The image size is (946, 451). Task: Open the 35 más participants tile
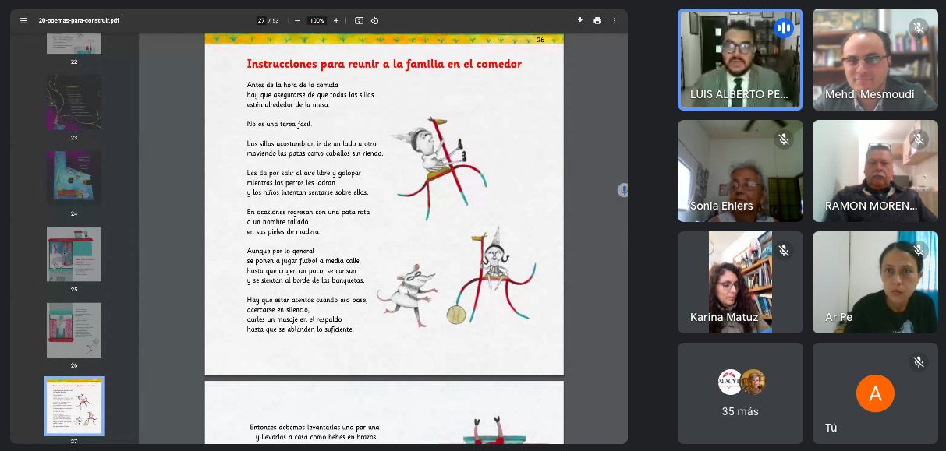(739, 393)
